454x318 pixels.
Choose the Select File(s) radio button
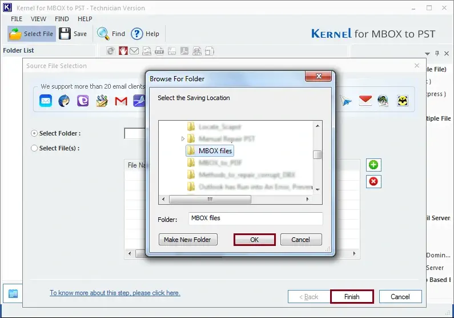[34, 148]
